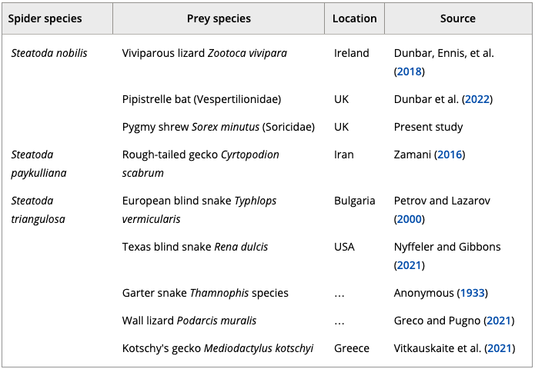
Task: Open the 2018 Dunbar, Ennis citation link
Action: point(410,71)
